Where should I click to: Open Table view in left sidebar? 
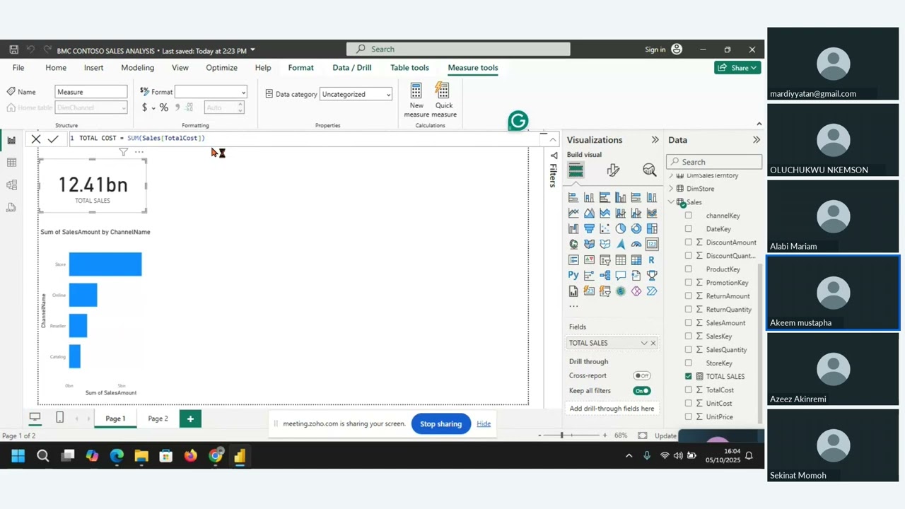click(x=11, y=163)
